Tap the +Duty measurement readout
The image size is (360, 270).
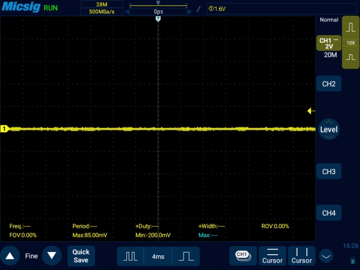point(147,226)
